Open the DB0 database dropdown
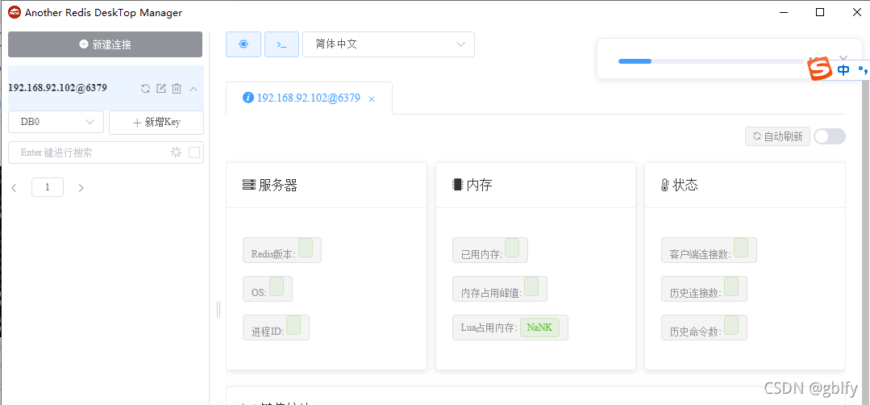 pyautogui.click(x=56, y=122)
